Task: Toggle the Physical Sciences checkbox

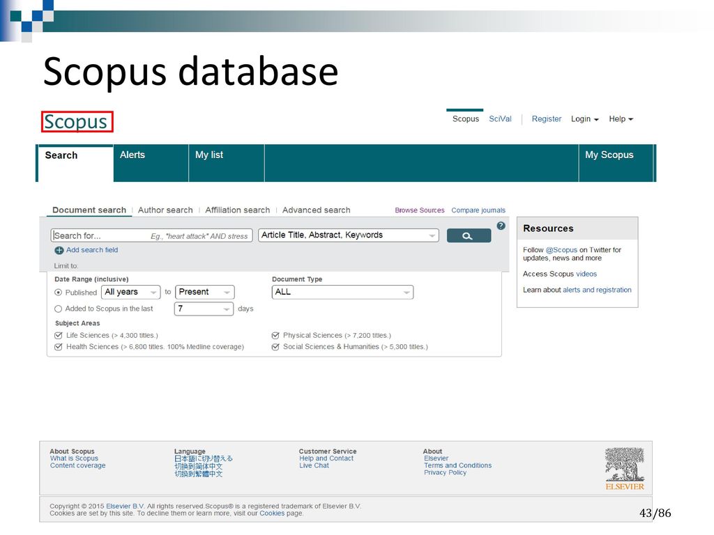Action: click(275, 335)
